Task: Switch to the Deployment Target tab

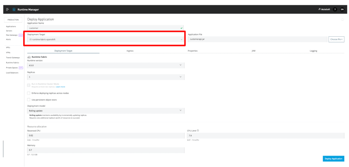Action: pos(63,51)
